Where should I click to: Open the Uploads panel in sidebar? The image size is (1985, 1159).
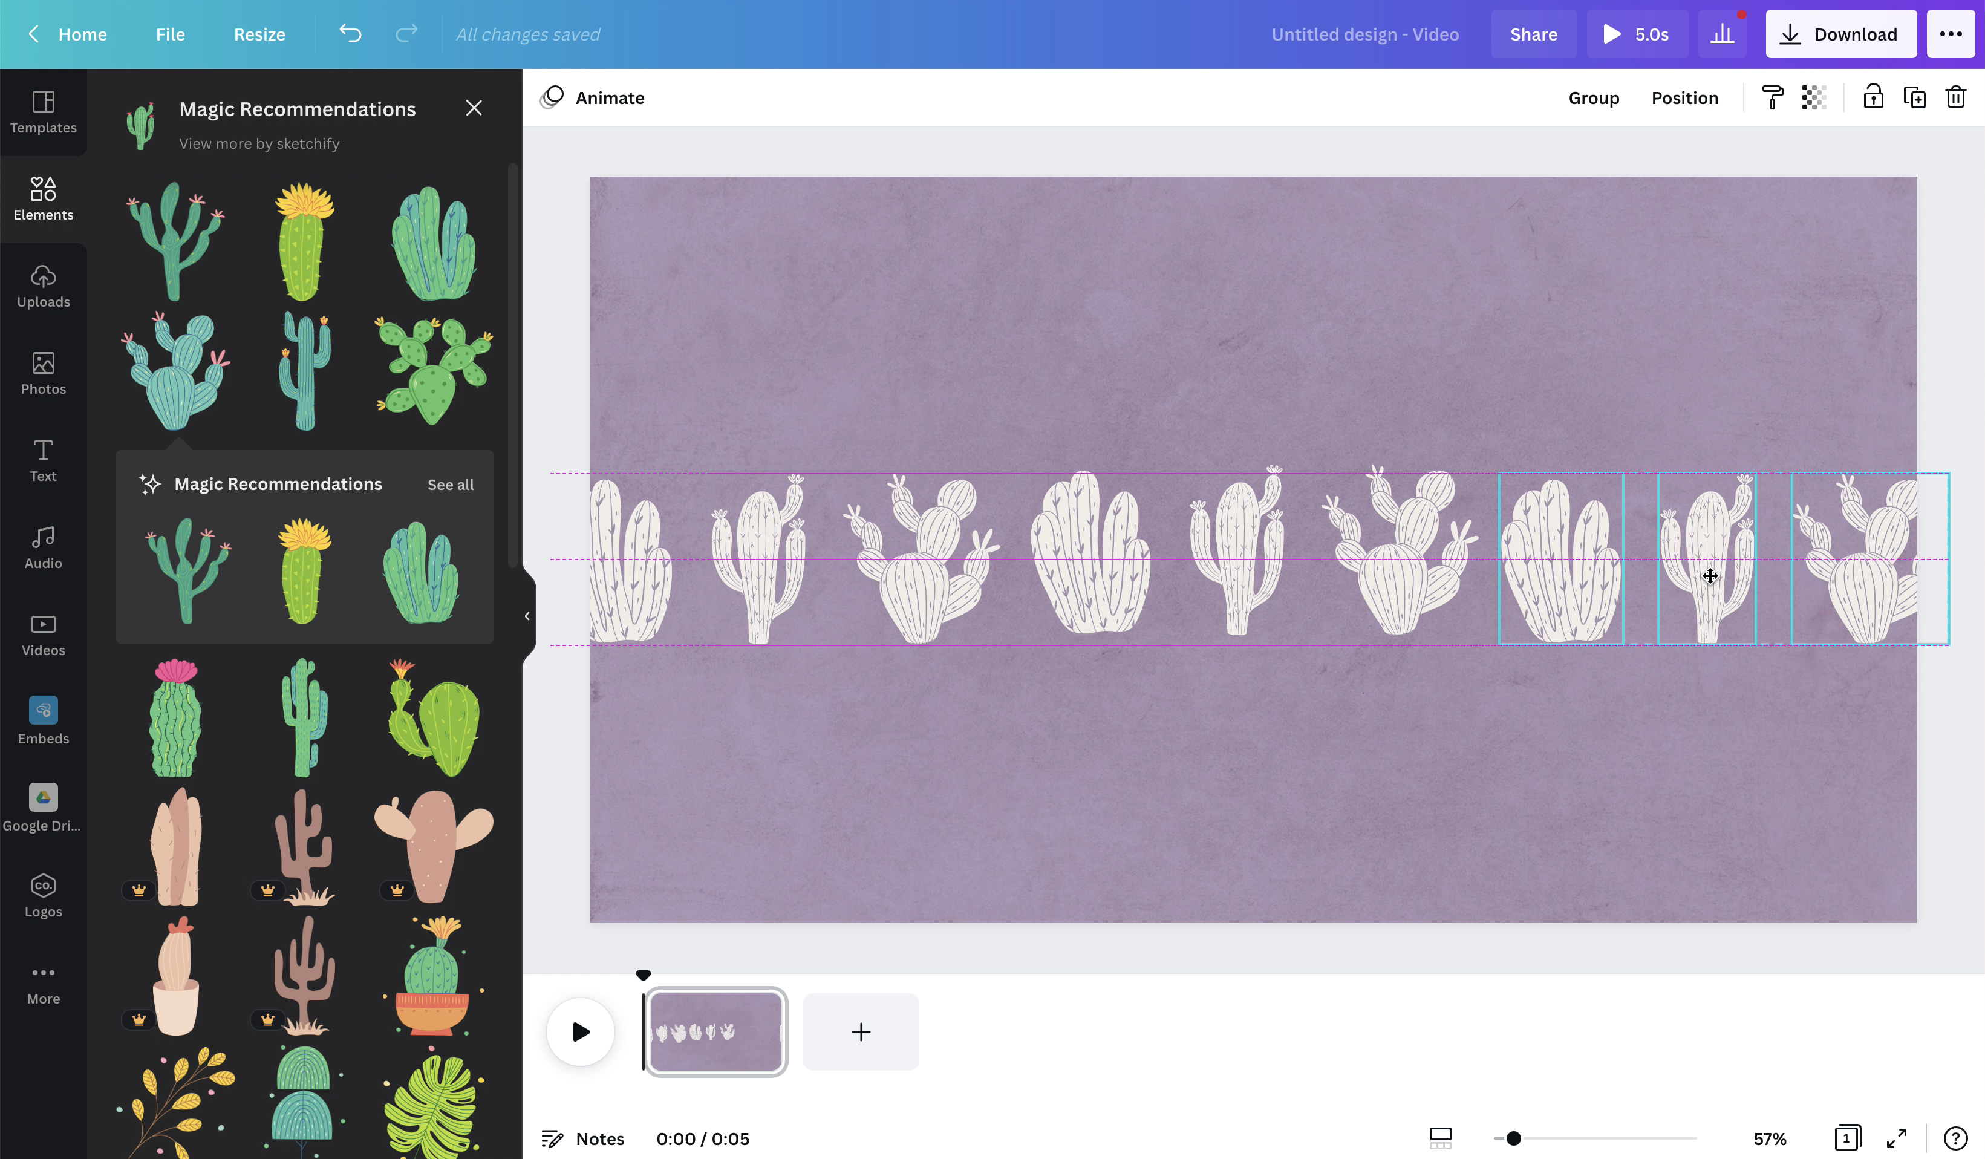[44, 286]
